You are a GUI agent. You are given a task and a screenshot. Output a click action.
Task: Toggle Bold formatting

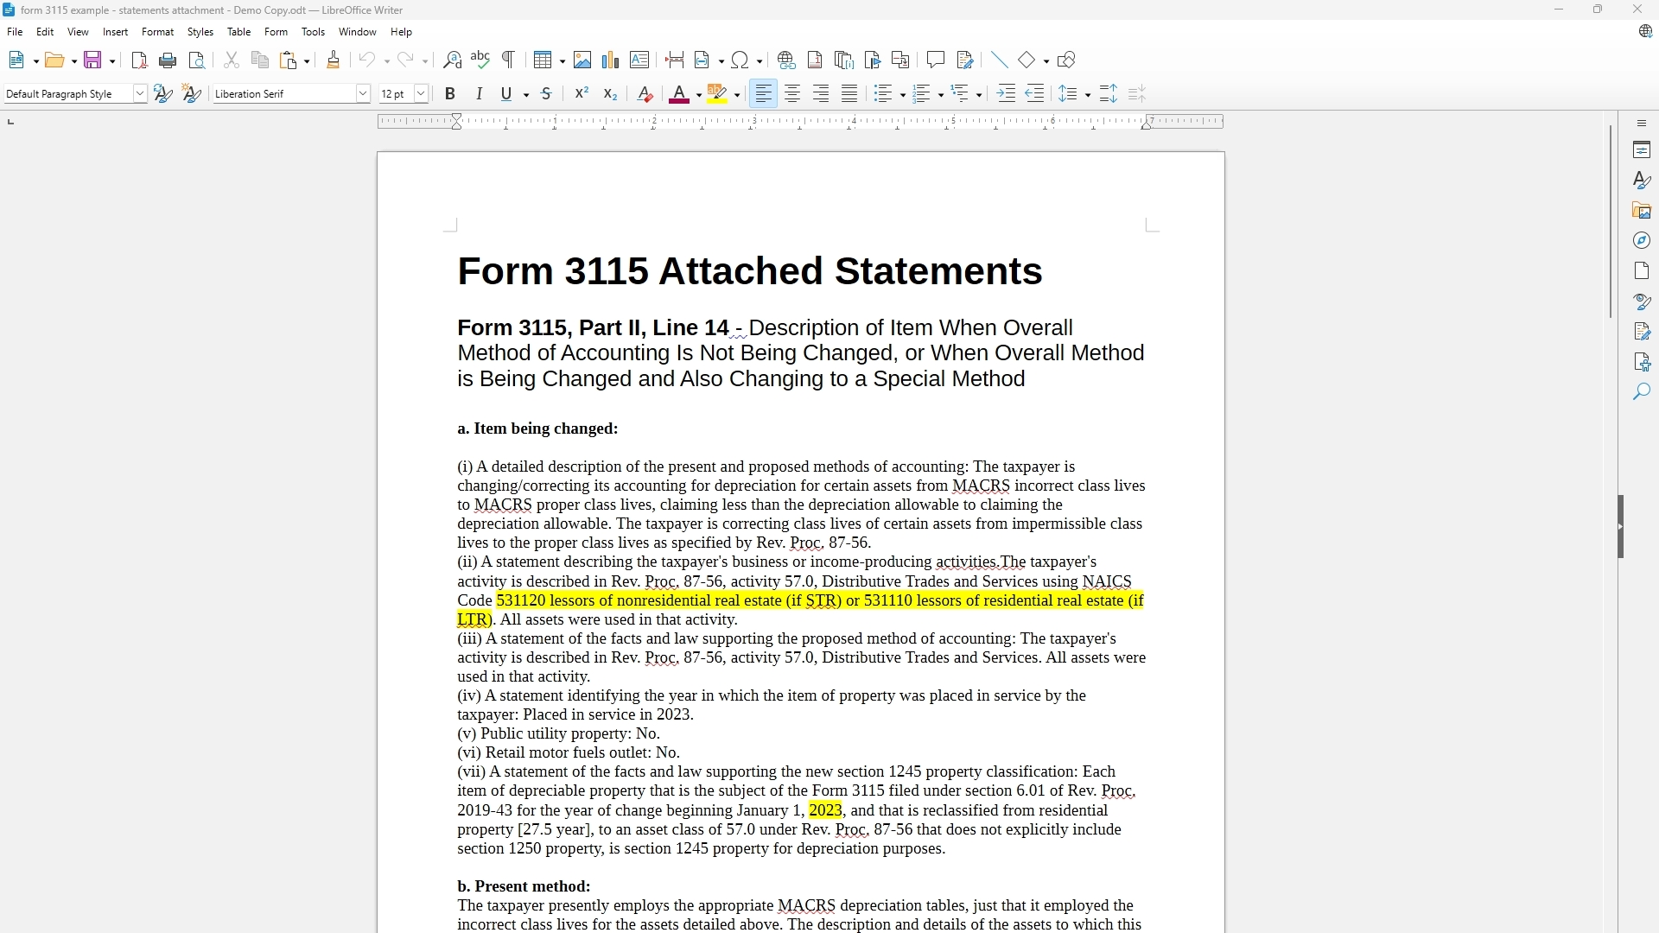(450, 94)
